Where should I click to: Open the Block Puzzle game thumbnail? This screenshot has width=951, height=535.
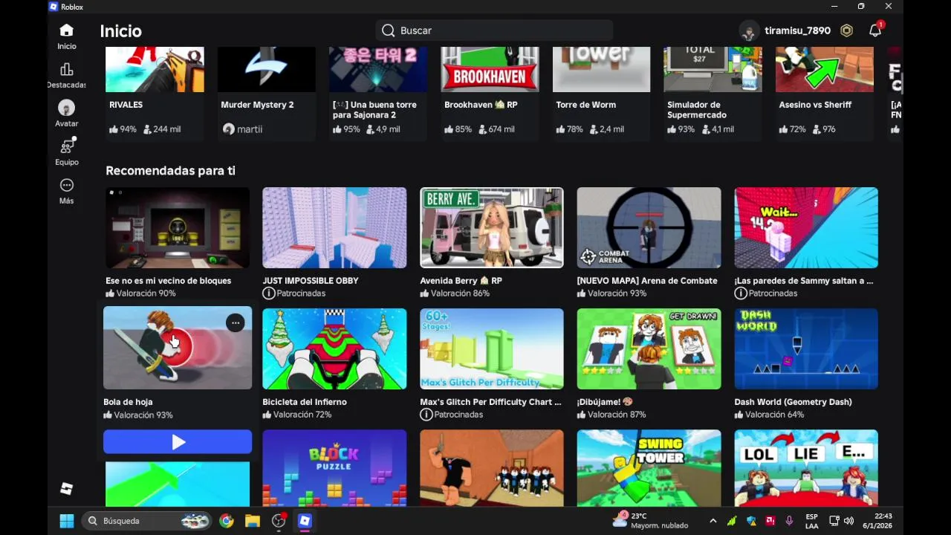(x=334, y=468)
